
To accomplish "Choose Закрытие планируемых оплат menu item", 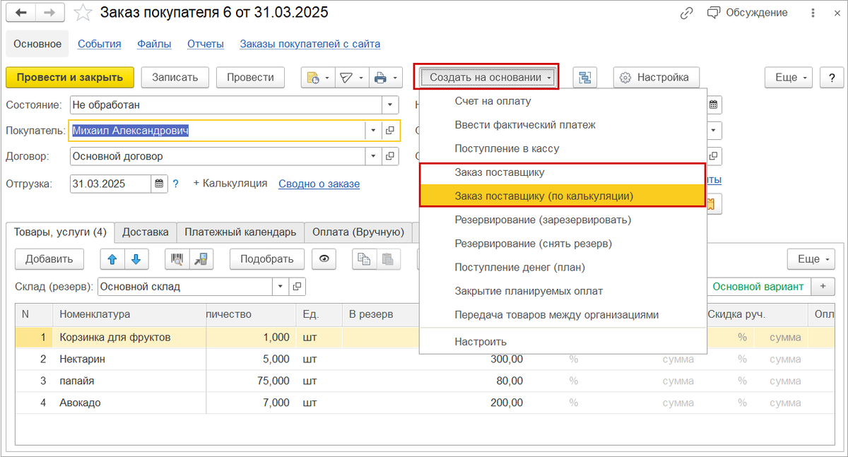I will 563,291.
